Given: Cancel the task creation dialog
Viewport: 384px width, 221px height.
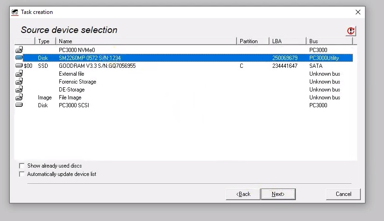Looking at the screenshot, I should (343, 194).
